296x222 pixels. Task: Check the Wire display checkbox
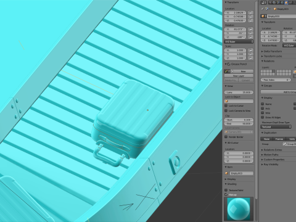pyautogui.click(x=263, y=113)
